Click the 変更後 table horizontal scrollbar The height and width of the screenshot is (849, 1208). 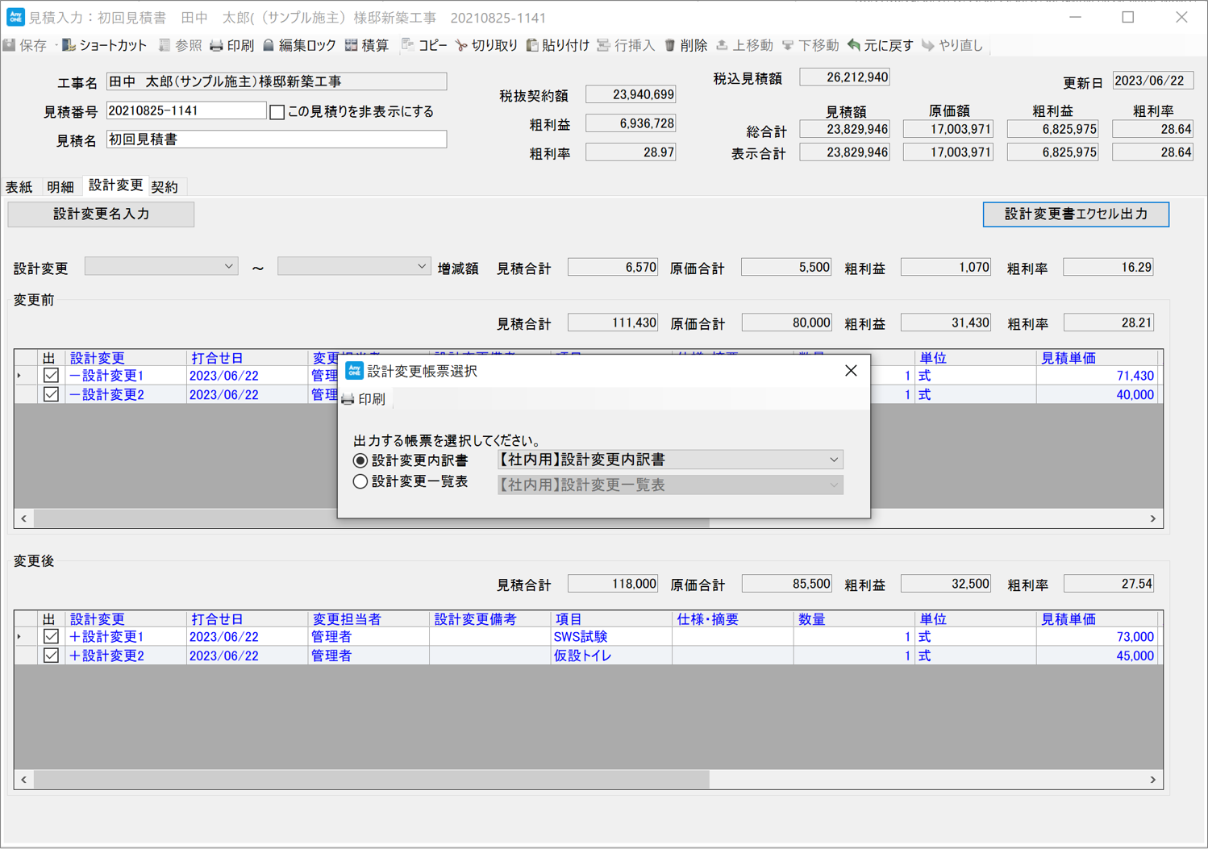pyautogui.click(x=371, y=780)
